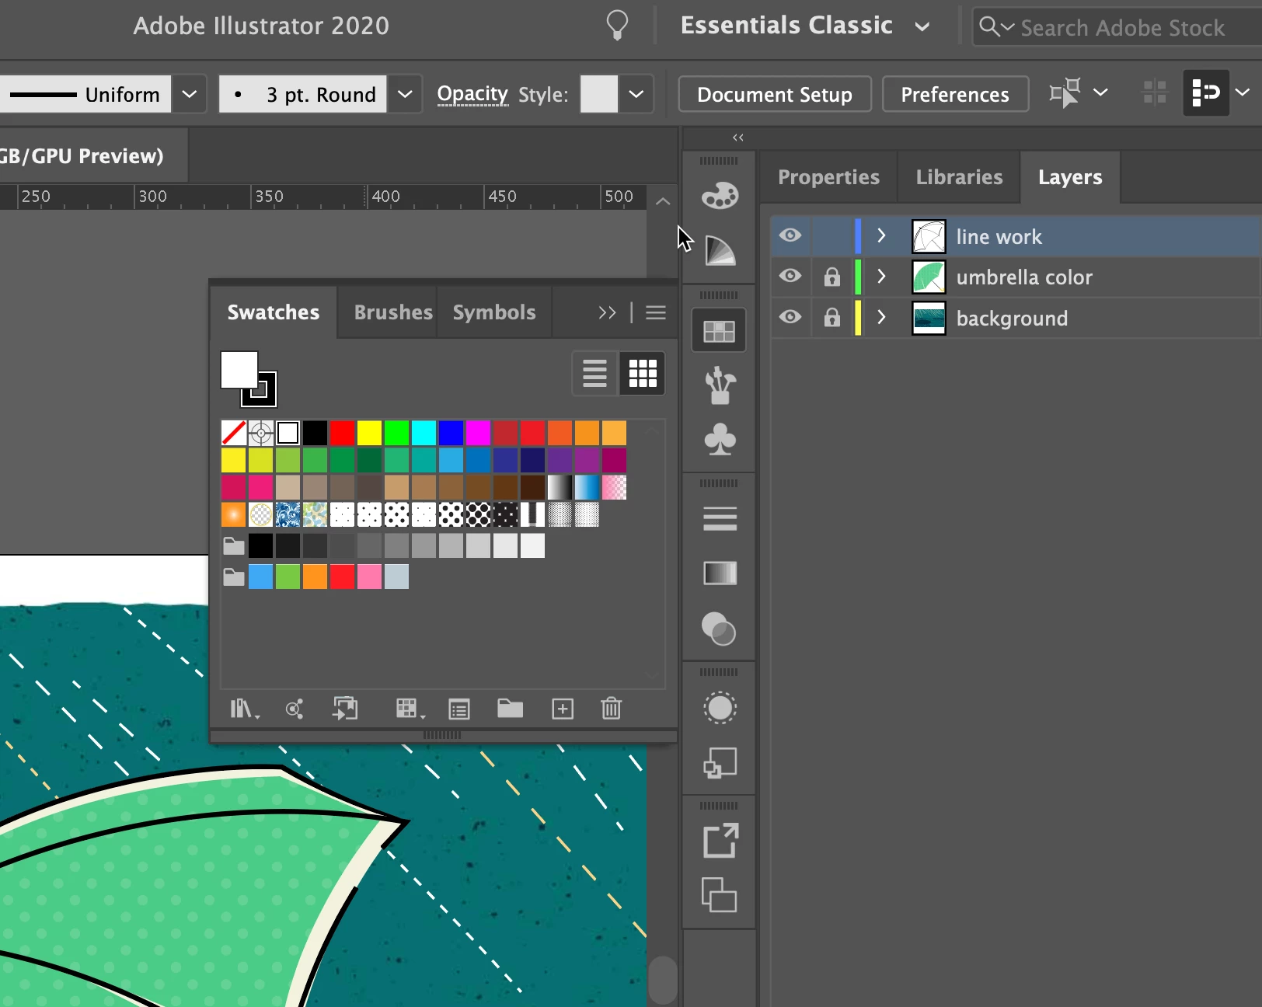The image size is (1262, 1007).
Task: Open the Artboards panel icon
Action: (x=720, y=895)
